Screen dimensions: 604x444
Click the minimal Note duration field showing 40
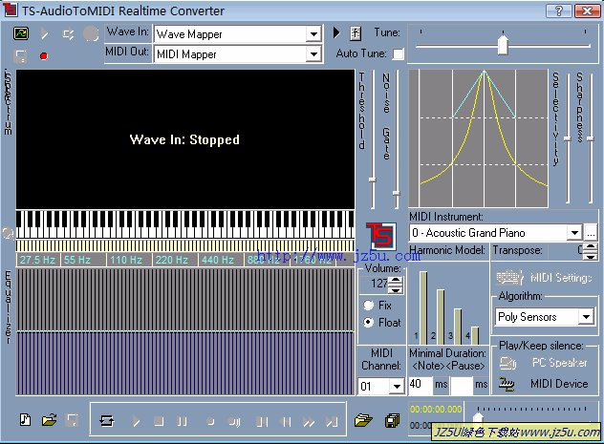[x=421, y=385]
